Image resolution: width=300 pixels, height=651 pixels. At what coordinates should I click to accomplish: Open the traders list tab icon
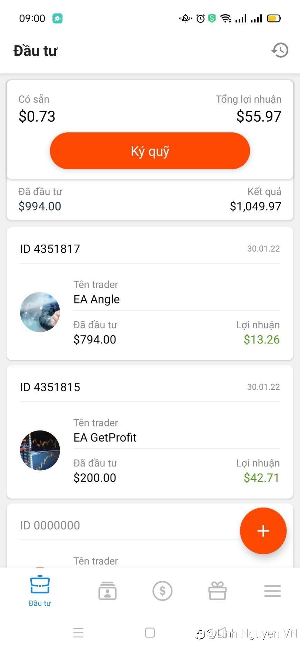[108, 591]
